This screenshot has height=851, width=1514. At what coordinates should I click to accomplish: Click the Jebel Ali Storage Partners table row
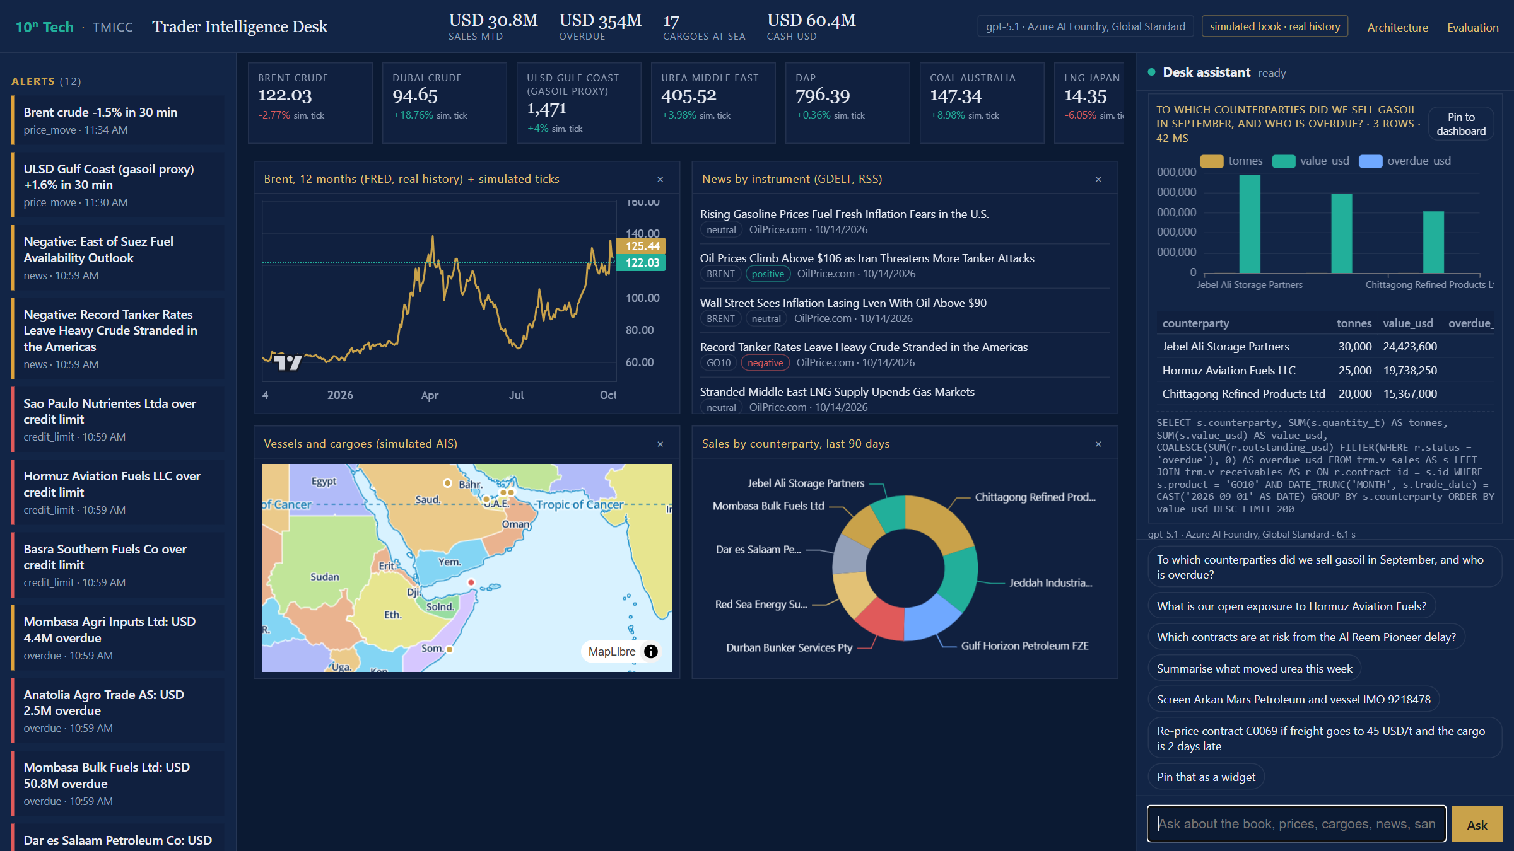pos(1325,347)
